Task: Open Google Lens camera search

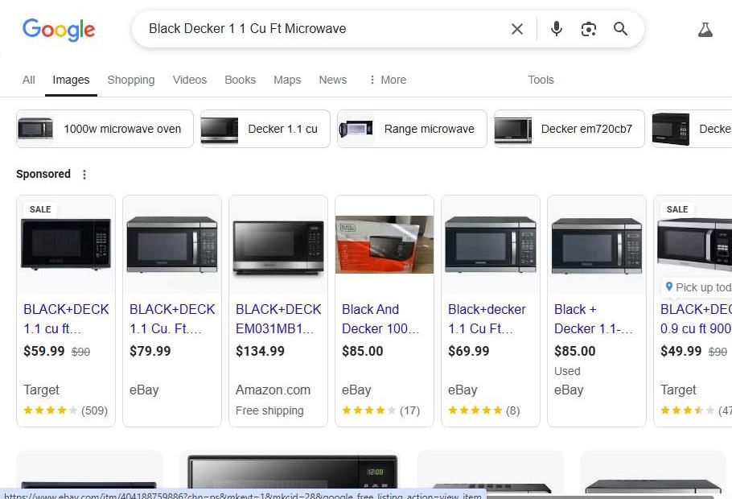Action: click(x=588, y=29)
